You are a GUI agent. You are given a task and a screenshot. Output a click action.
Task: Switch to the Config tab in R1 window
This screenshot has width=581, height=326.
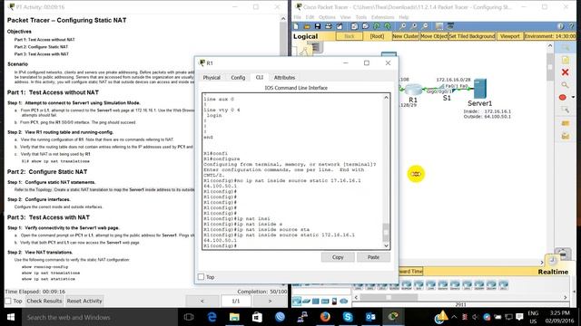click(x=238, y=78)
